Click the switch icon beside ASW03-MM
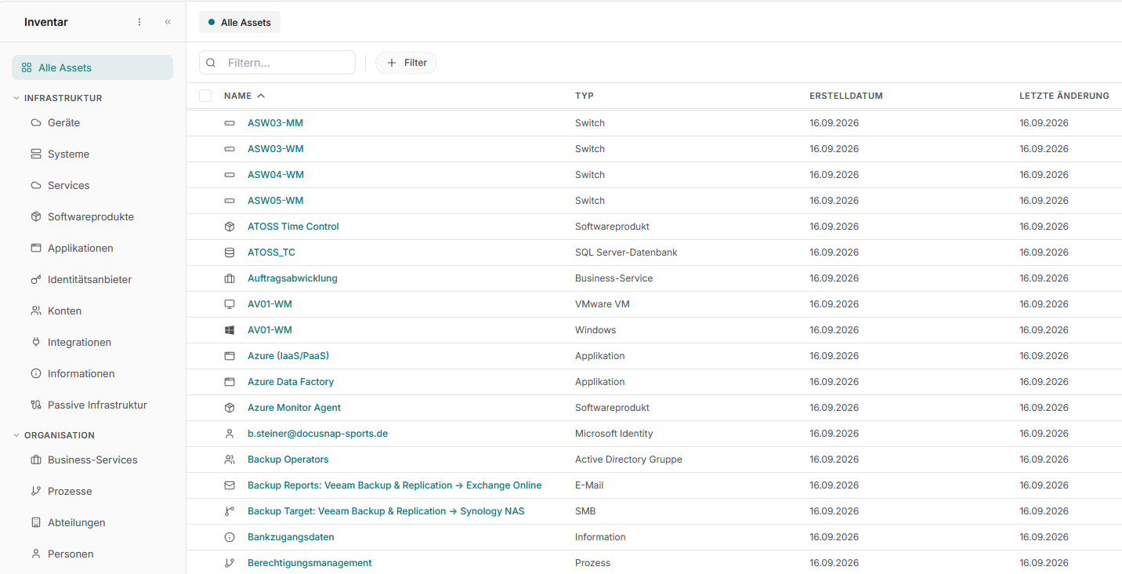The image size is (1122, 574). (230, 123)
